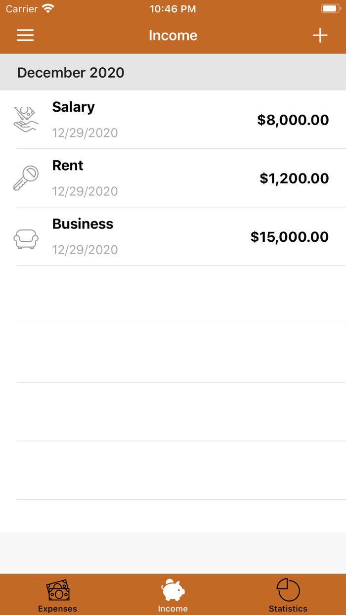Image resolution: width=346 pixels, height=615 pixels.
Task: Switch to the Statistics tab
Action: click(288, 595)
